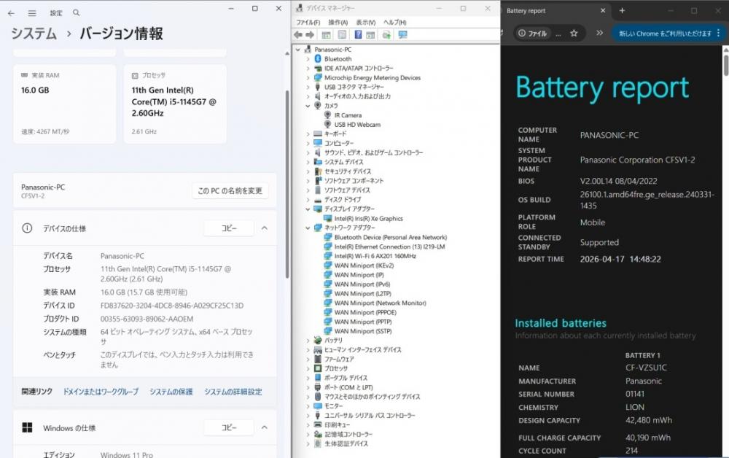Open the 操作(A) menu
The image size is (729, 458).
(x=337, y=23)
